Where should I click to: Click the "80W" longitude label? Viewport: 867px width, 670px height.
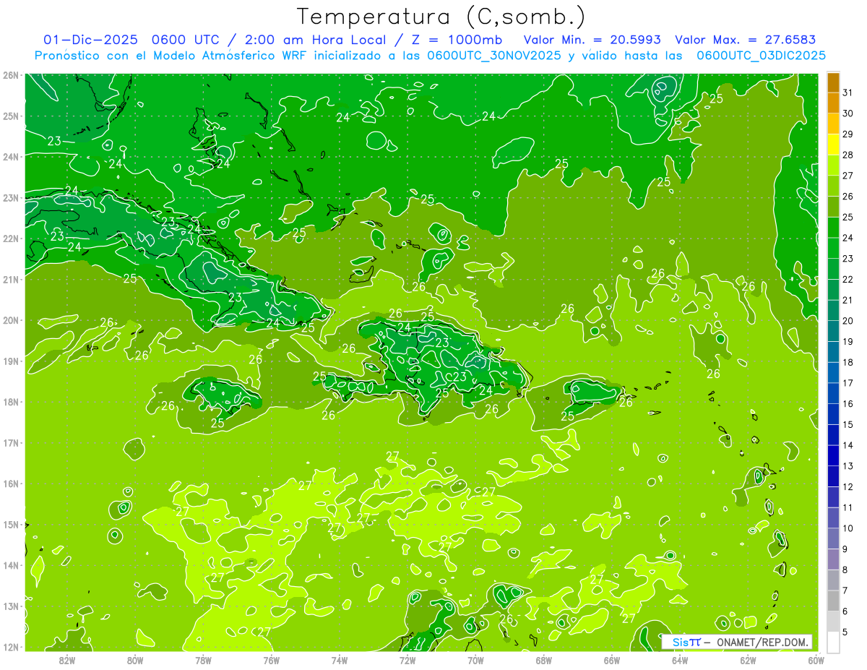[135, 660]
